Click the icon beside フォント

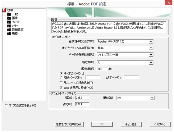9,22
